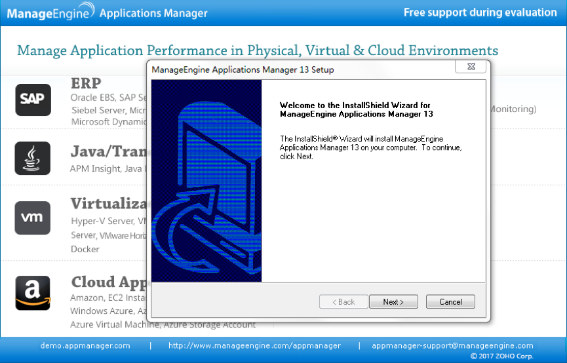Click the Java coffee cup icon
The height and width of the screenshot is (363, 567).
[x=33, y=159]
